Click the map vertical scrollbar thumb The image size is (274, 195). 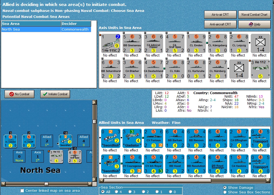94,121
